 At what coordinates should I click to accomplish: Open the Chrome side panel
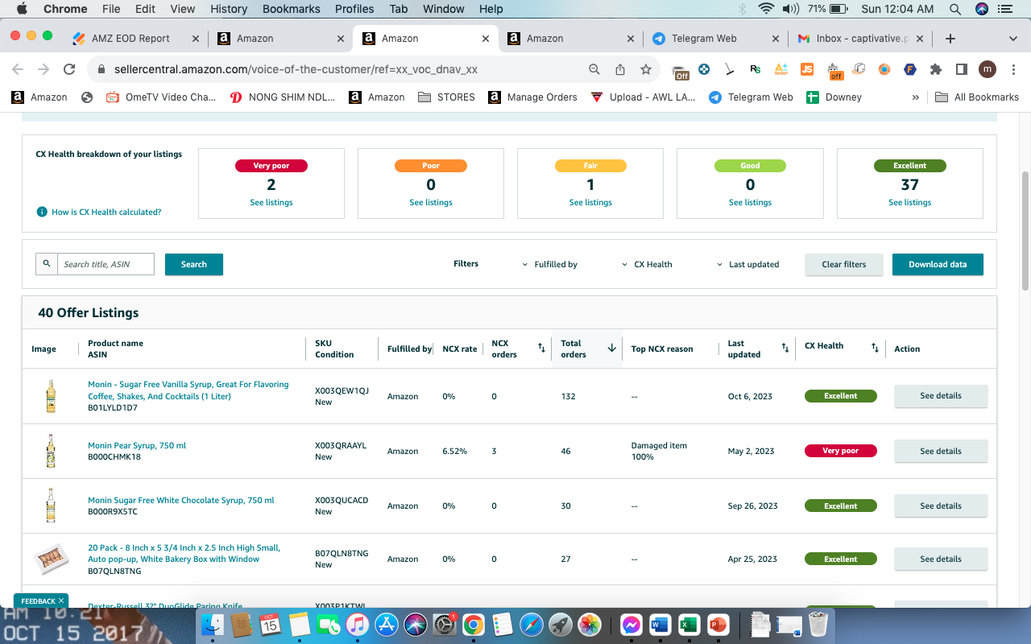point(962,69)
